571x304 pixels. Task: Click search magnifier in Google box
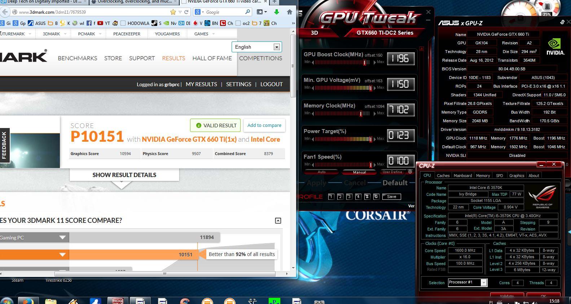(x=247, y=12)
